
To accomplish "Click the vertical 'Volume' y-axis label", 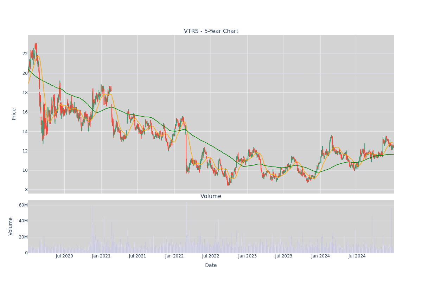I will point(11,226).
